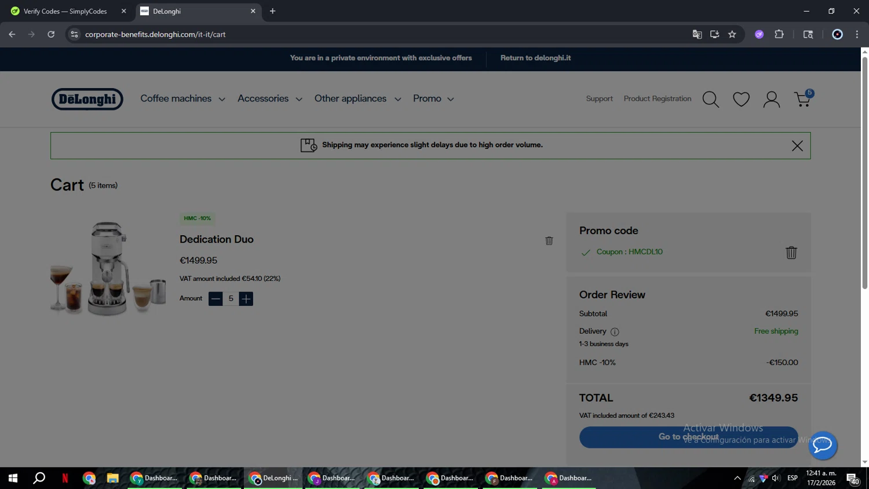The image size is (869, 489).
Task: Click the ESP language indicator
Action: point(793,478)
